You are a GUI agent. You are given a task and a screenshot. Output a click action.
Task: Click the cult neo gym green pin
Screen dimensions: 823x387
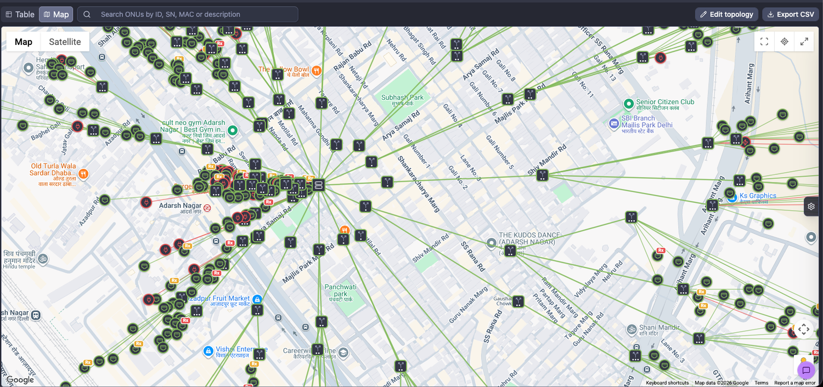coord(233,130)
